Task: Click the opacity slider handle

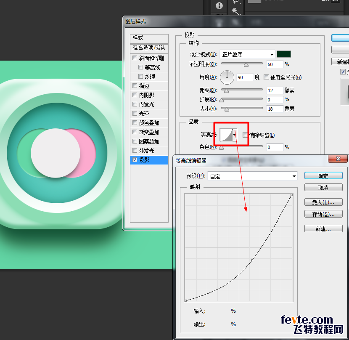Action: tap(246, 65)
